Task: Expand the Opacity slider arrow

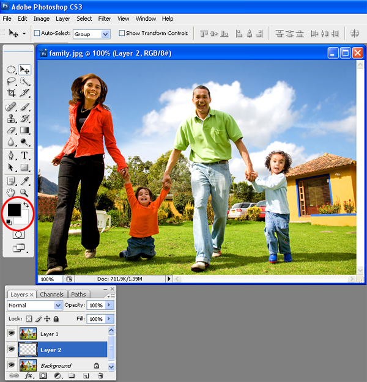Action: point(109,305)
